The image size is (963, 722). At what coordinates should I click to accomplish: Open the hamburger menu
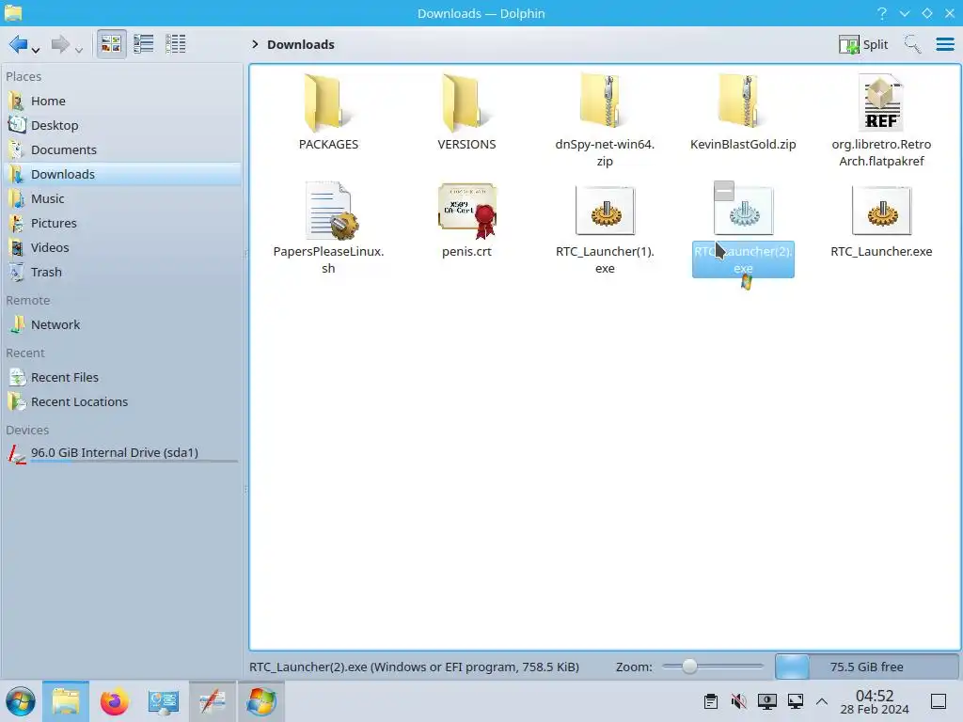tap(944, 44)
